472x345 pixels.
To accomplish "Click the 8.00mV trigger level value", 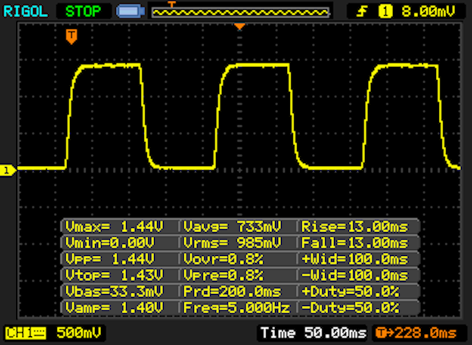I will pyautogui.click(x=428, y=12).
